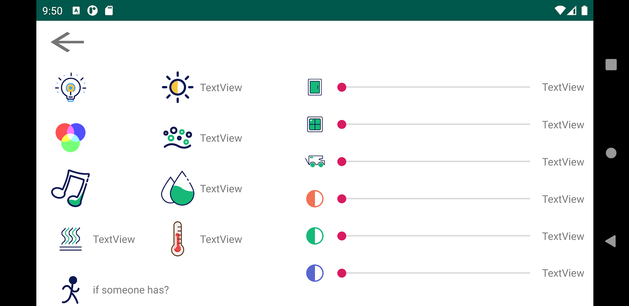Image resolution: width=629 pixels, height=306 pixels.
Task: Tap the back arrow at top left
Action: pos(67,42)
